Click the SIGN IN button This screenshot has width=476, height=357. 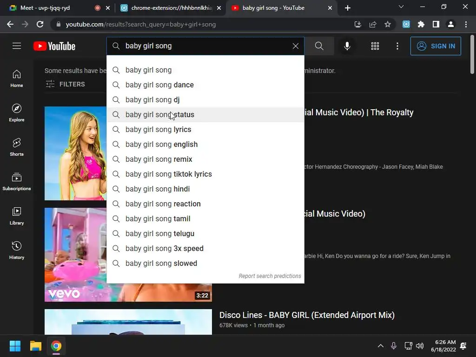click(436, 46)
